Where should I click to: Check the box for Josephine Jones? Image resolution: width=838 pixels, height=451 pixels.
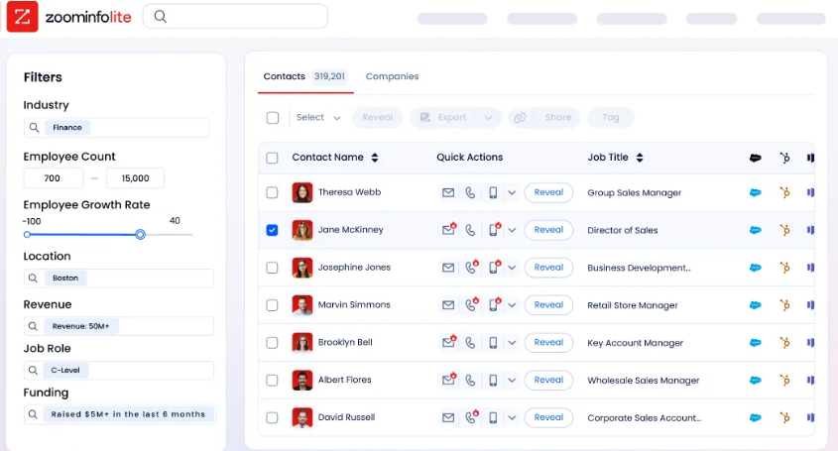(272, 268)
